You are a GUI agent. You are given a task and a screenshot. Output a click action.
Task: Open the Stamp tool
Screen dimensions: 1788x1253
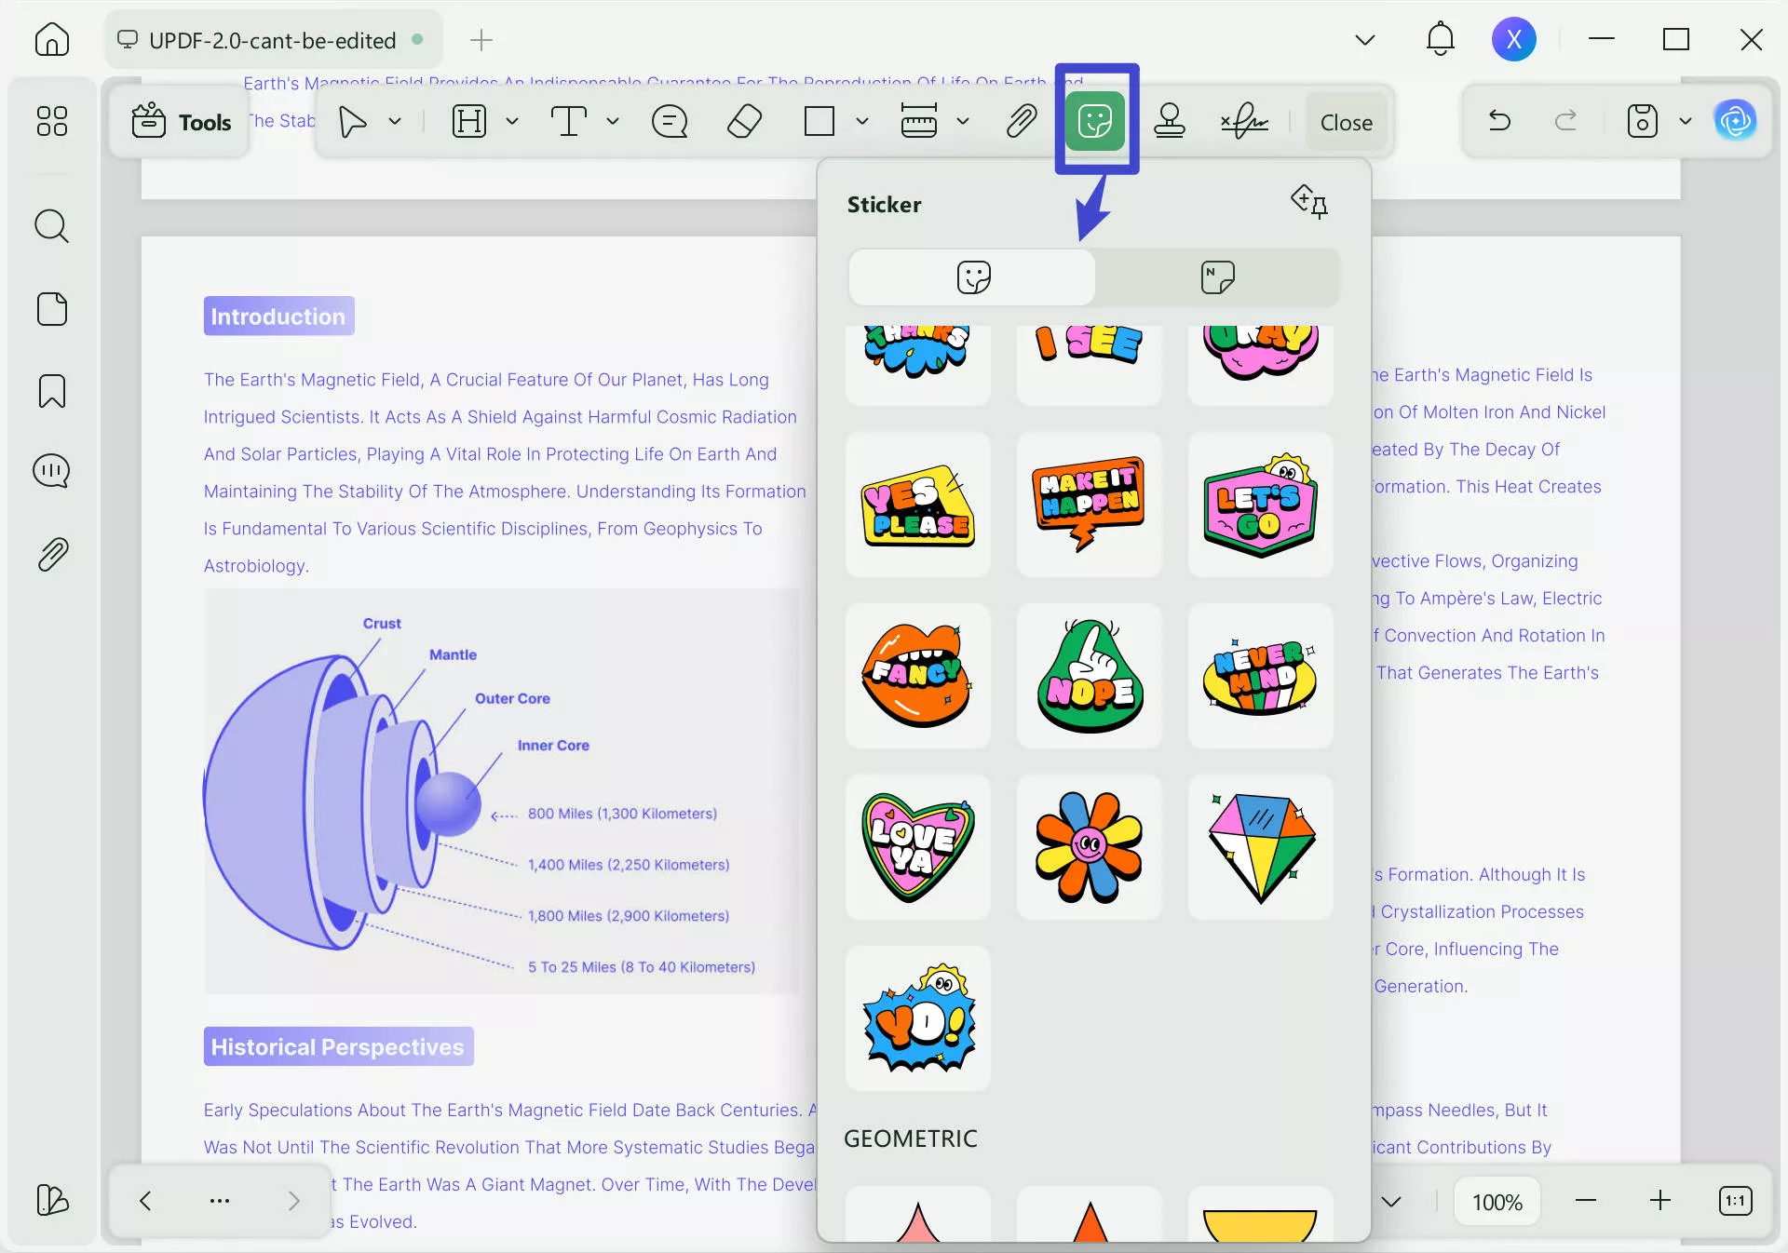pyautogui.click(x=1169, y=121)
